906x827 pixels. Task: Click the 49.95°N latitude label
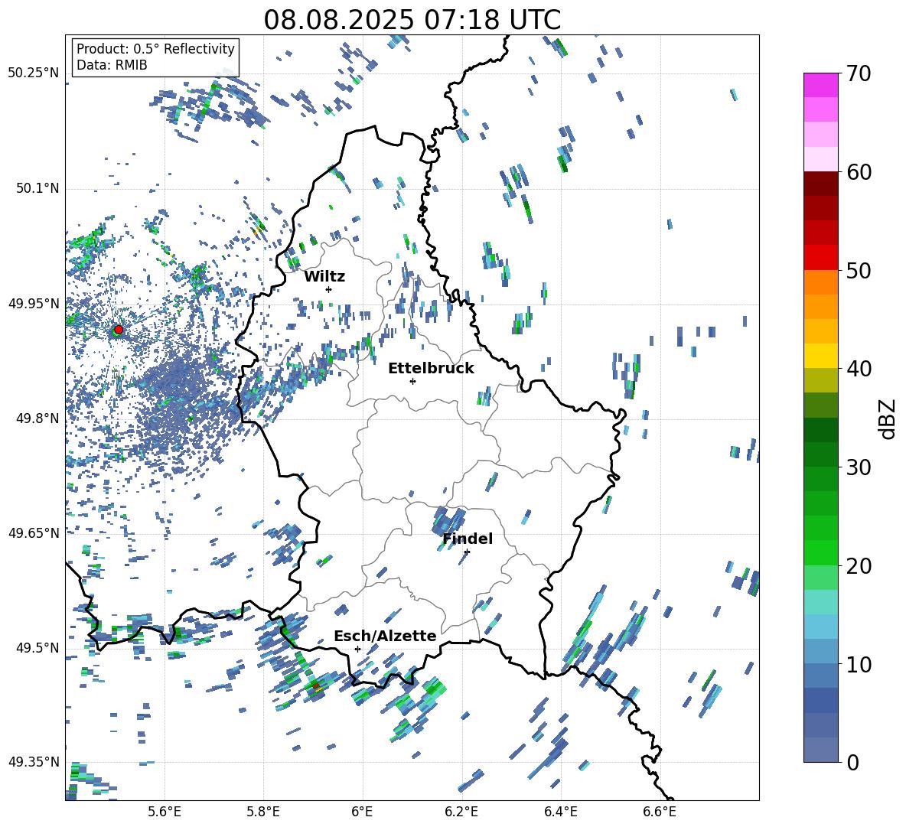(x=34, y=303)
